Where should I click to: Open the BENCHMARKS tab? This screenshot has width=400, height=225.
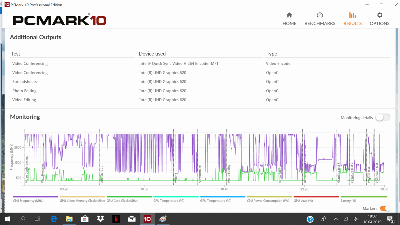point(320,19)
